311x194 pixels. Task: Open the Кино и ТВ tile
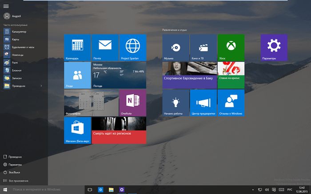[203, 48]
